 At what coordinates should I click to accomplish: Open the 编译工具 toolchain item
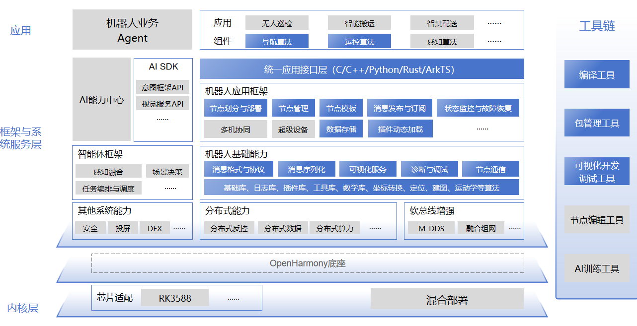pos(597,74)
